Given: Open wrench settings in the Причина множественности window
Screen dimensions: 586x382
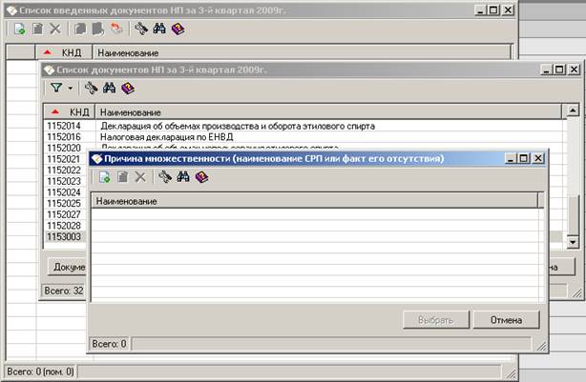Looking at the screenshot, I should pos(165,177).
